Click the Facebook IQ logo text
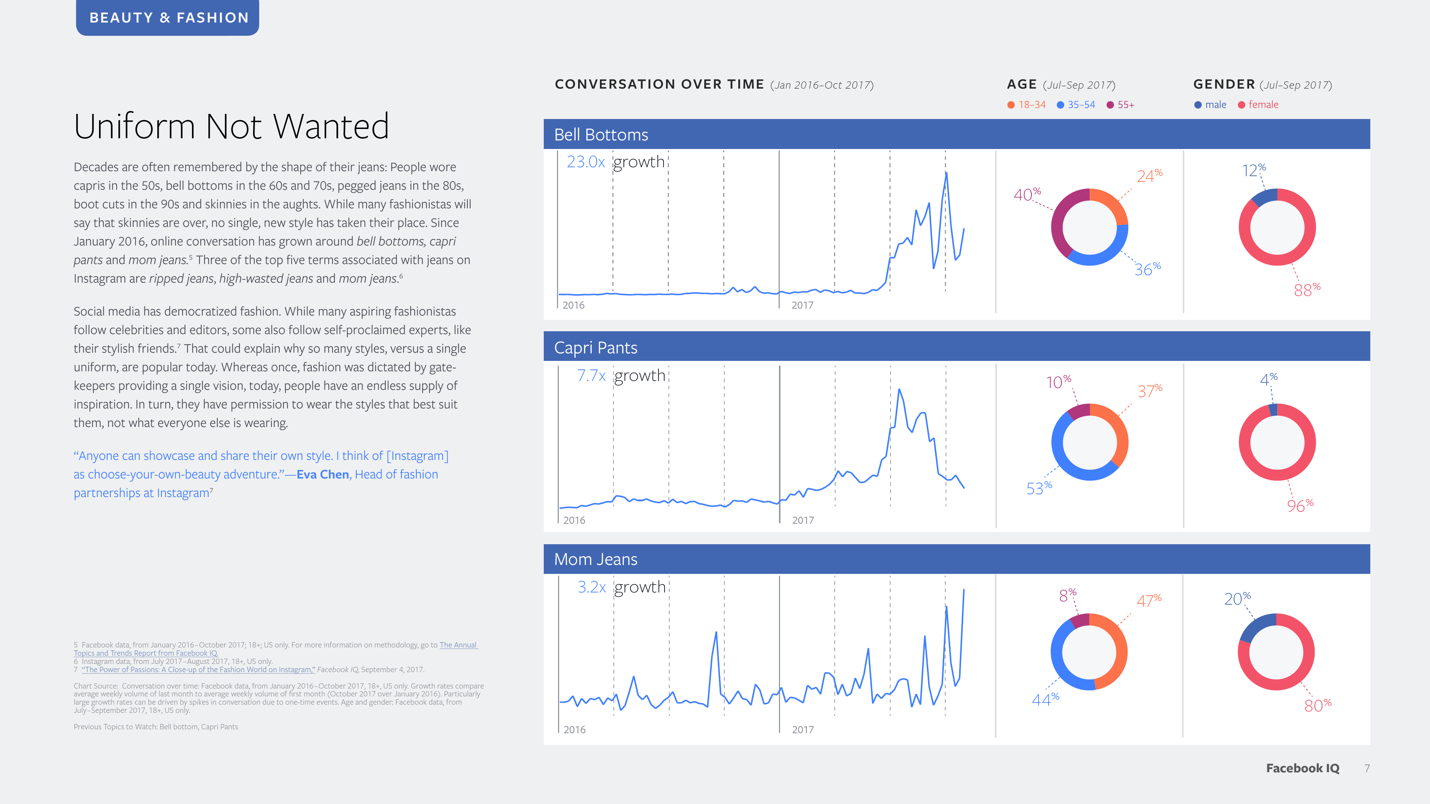Viewport: 1430px width, 804px height. [1302, 768]
